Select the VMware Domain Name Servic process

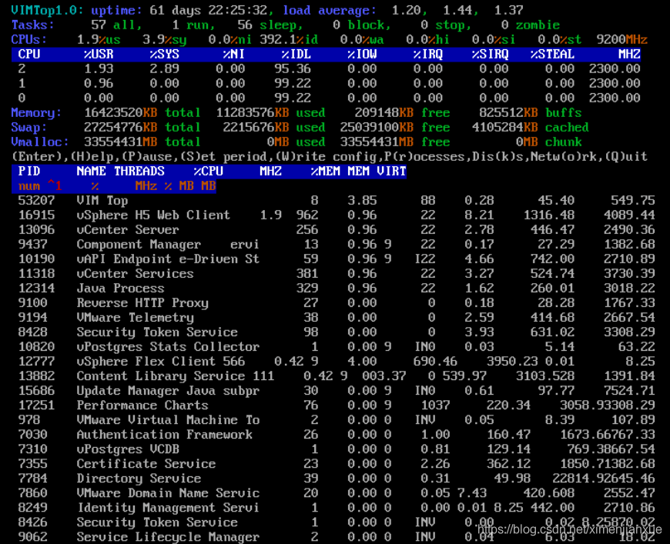pos(168,492)
